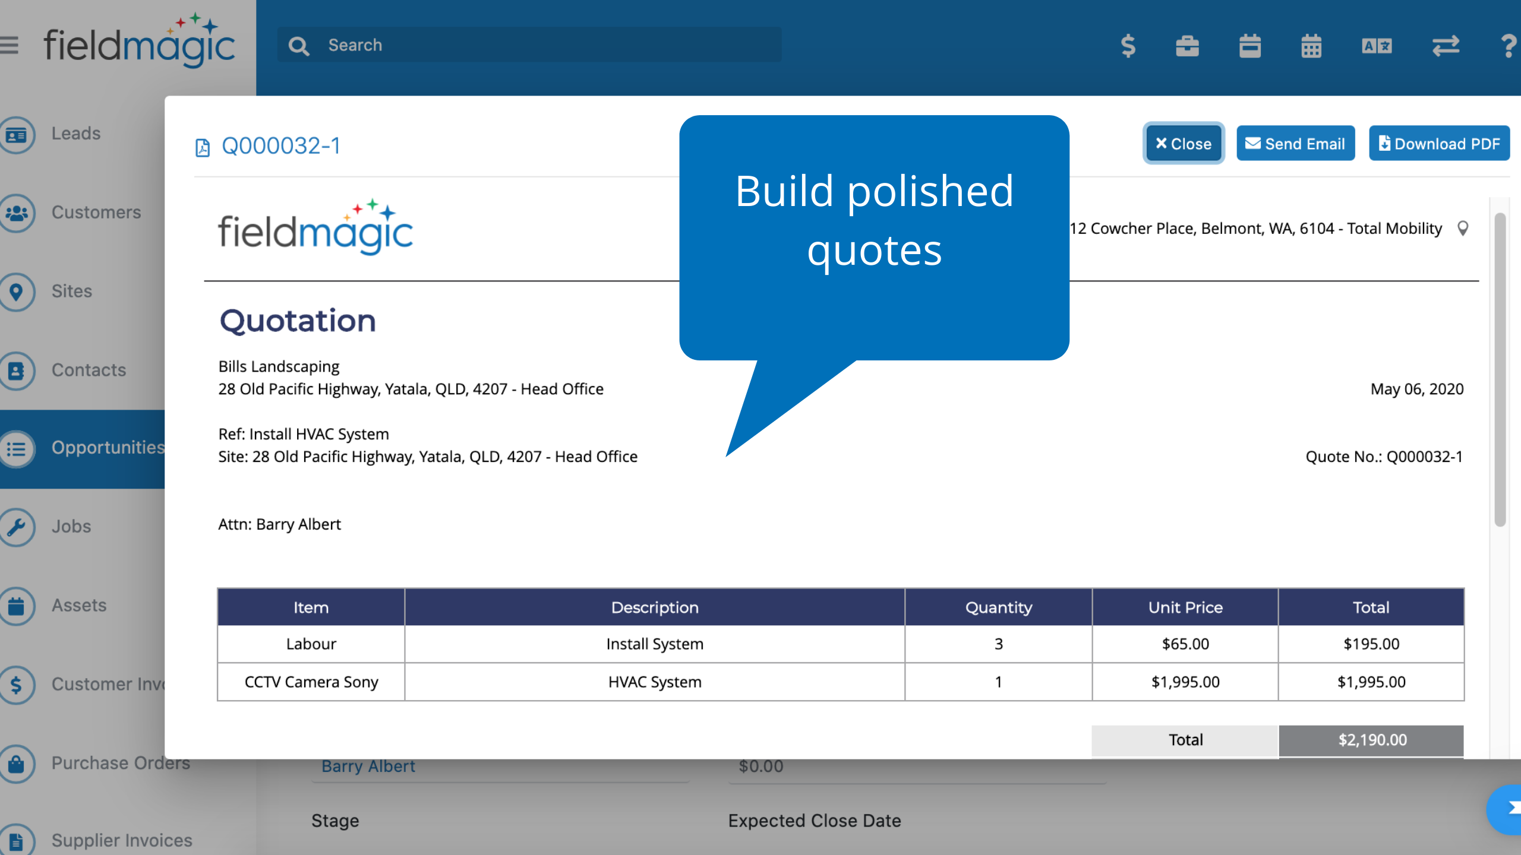Click the 'HVAC System' description cell
Viewport: 1521px width, 855px height.
pos(655,682)
